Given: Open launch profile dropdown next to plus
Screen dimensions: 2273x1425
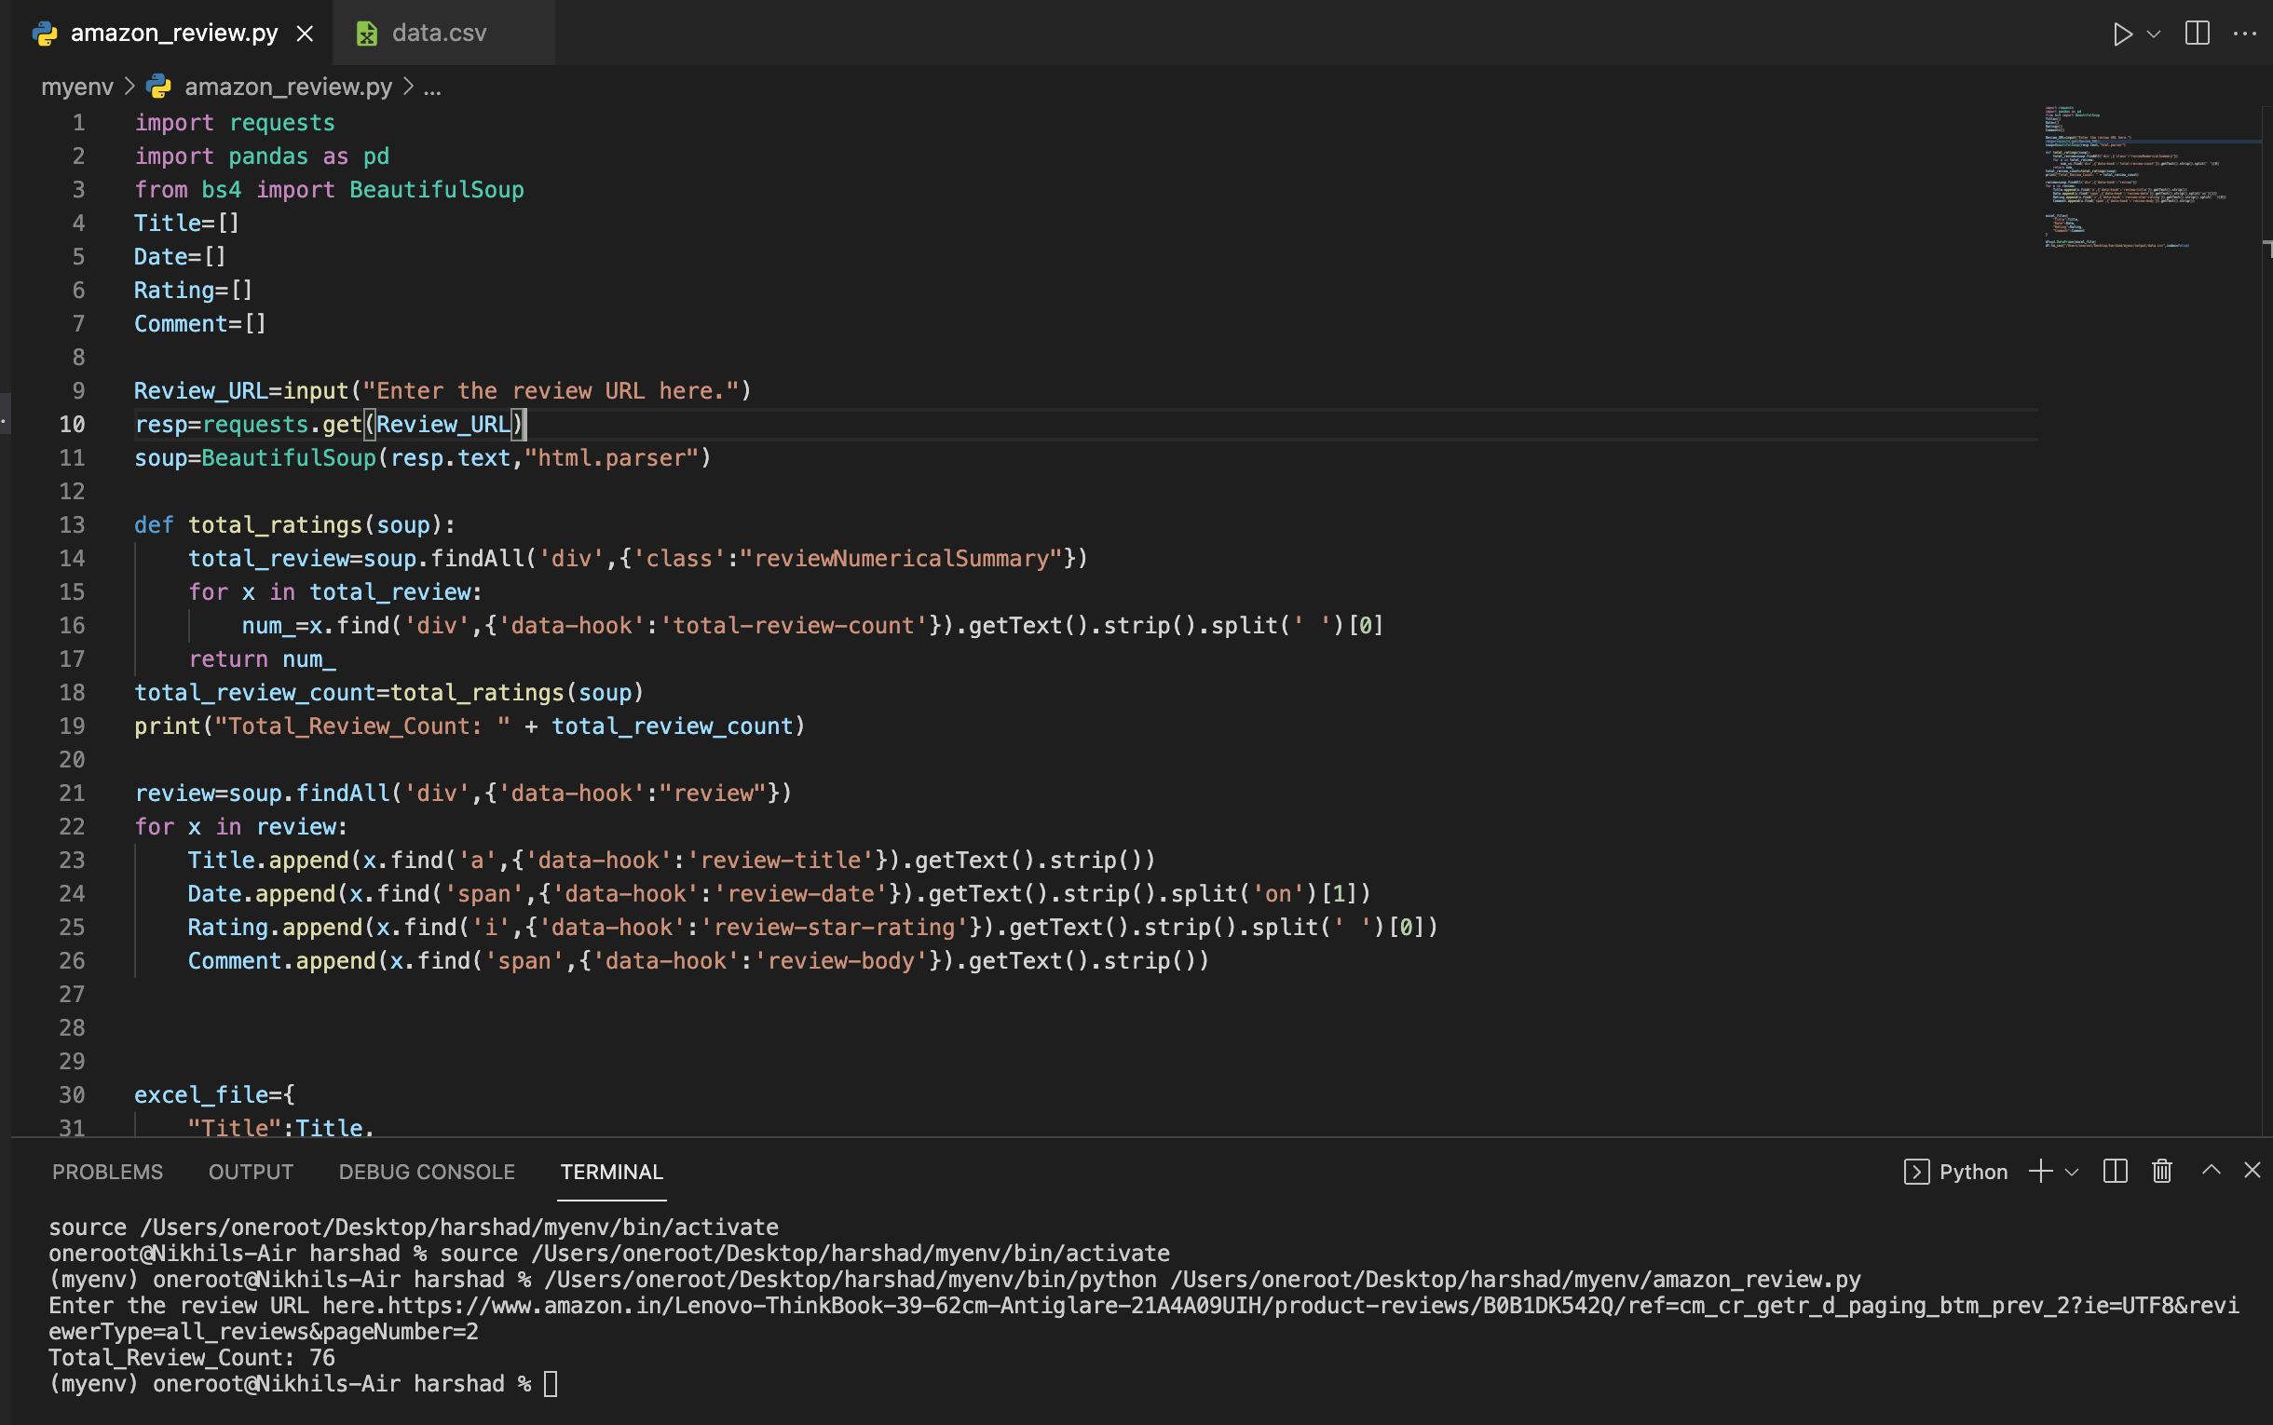Looking at the screenshot, I should tap(2072, 1172).
